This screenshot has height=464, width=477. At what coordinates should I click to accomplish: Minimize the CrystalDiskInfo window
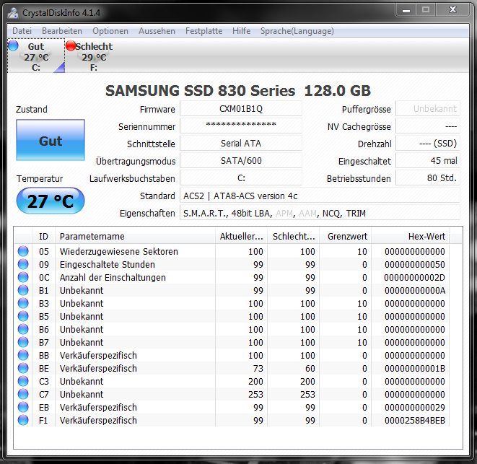(x=406, y=10)
